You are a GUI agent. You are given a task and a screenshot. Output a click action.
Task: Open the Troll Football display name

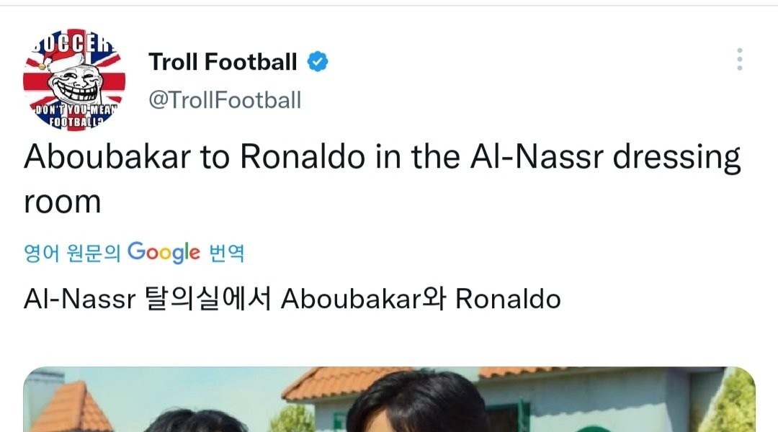(223, 63)
